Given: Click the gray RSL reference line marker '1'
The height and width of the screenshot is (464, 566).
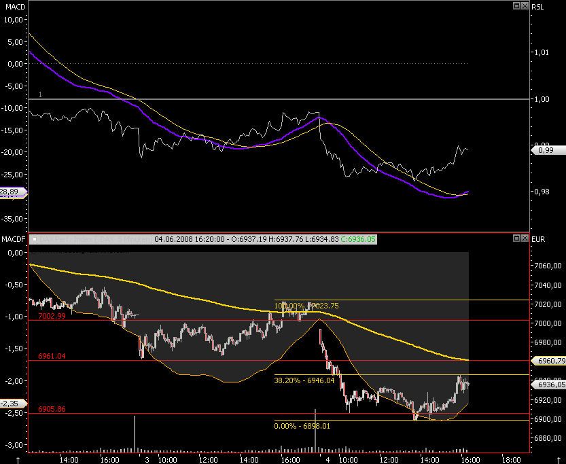Looking at the screenshot, I should (x=41, y=95).
